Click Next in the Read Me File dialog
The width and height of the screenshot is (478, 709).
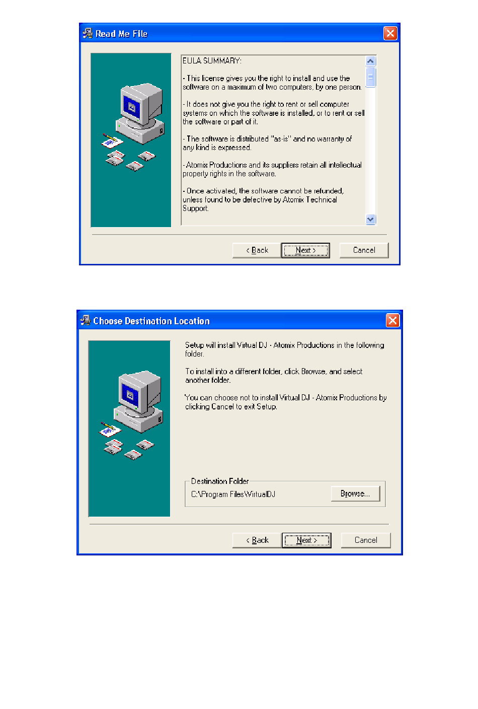click(305, 250)
